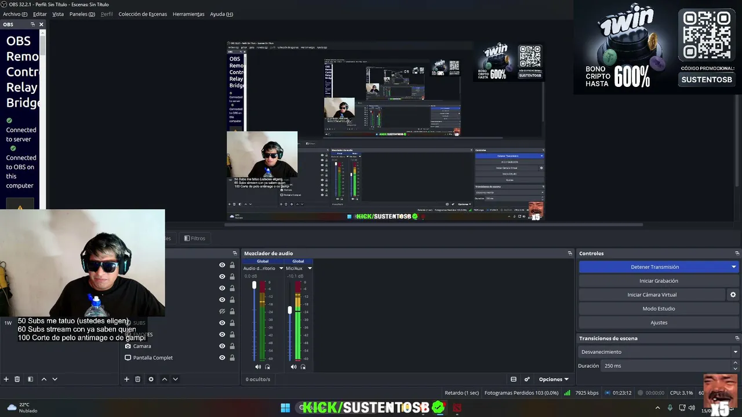This screenshot has height=417, width=742.
Task: Toggle monitoring headphone icon for desktop audio
Action: 267,367
